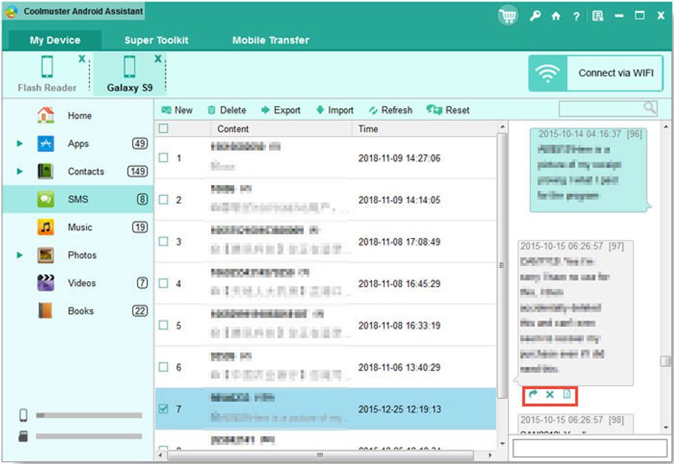
Task: Refresh the SMS message list
Action: pyautogui.click(x=390, y=110)
